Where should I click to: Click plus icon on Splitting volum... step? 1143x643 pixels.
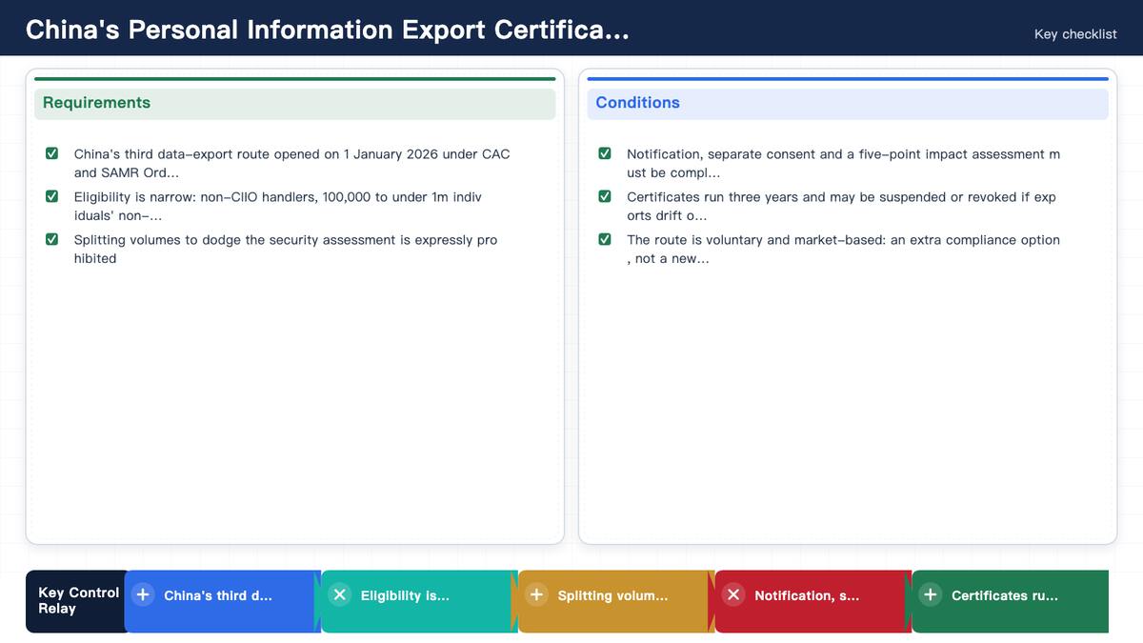coord(536,594)
